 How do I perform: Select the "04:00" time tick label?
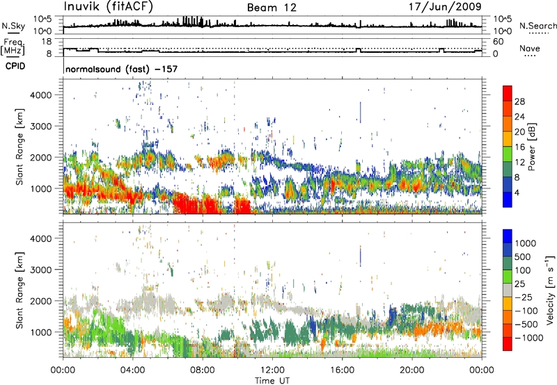pos(132,370)
